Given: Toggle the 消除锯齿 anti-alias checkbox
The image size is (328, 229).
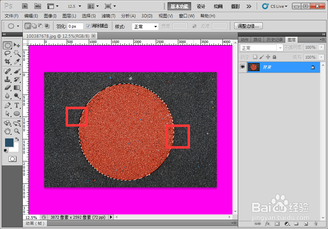Looking at the screenshot, I should tap(87, 26).
